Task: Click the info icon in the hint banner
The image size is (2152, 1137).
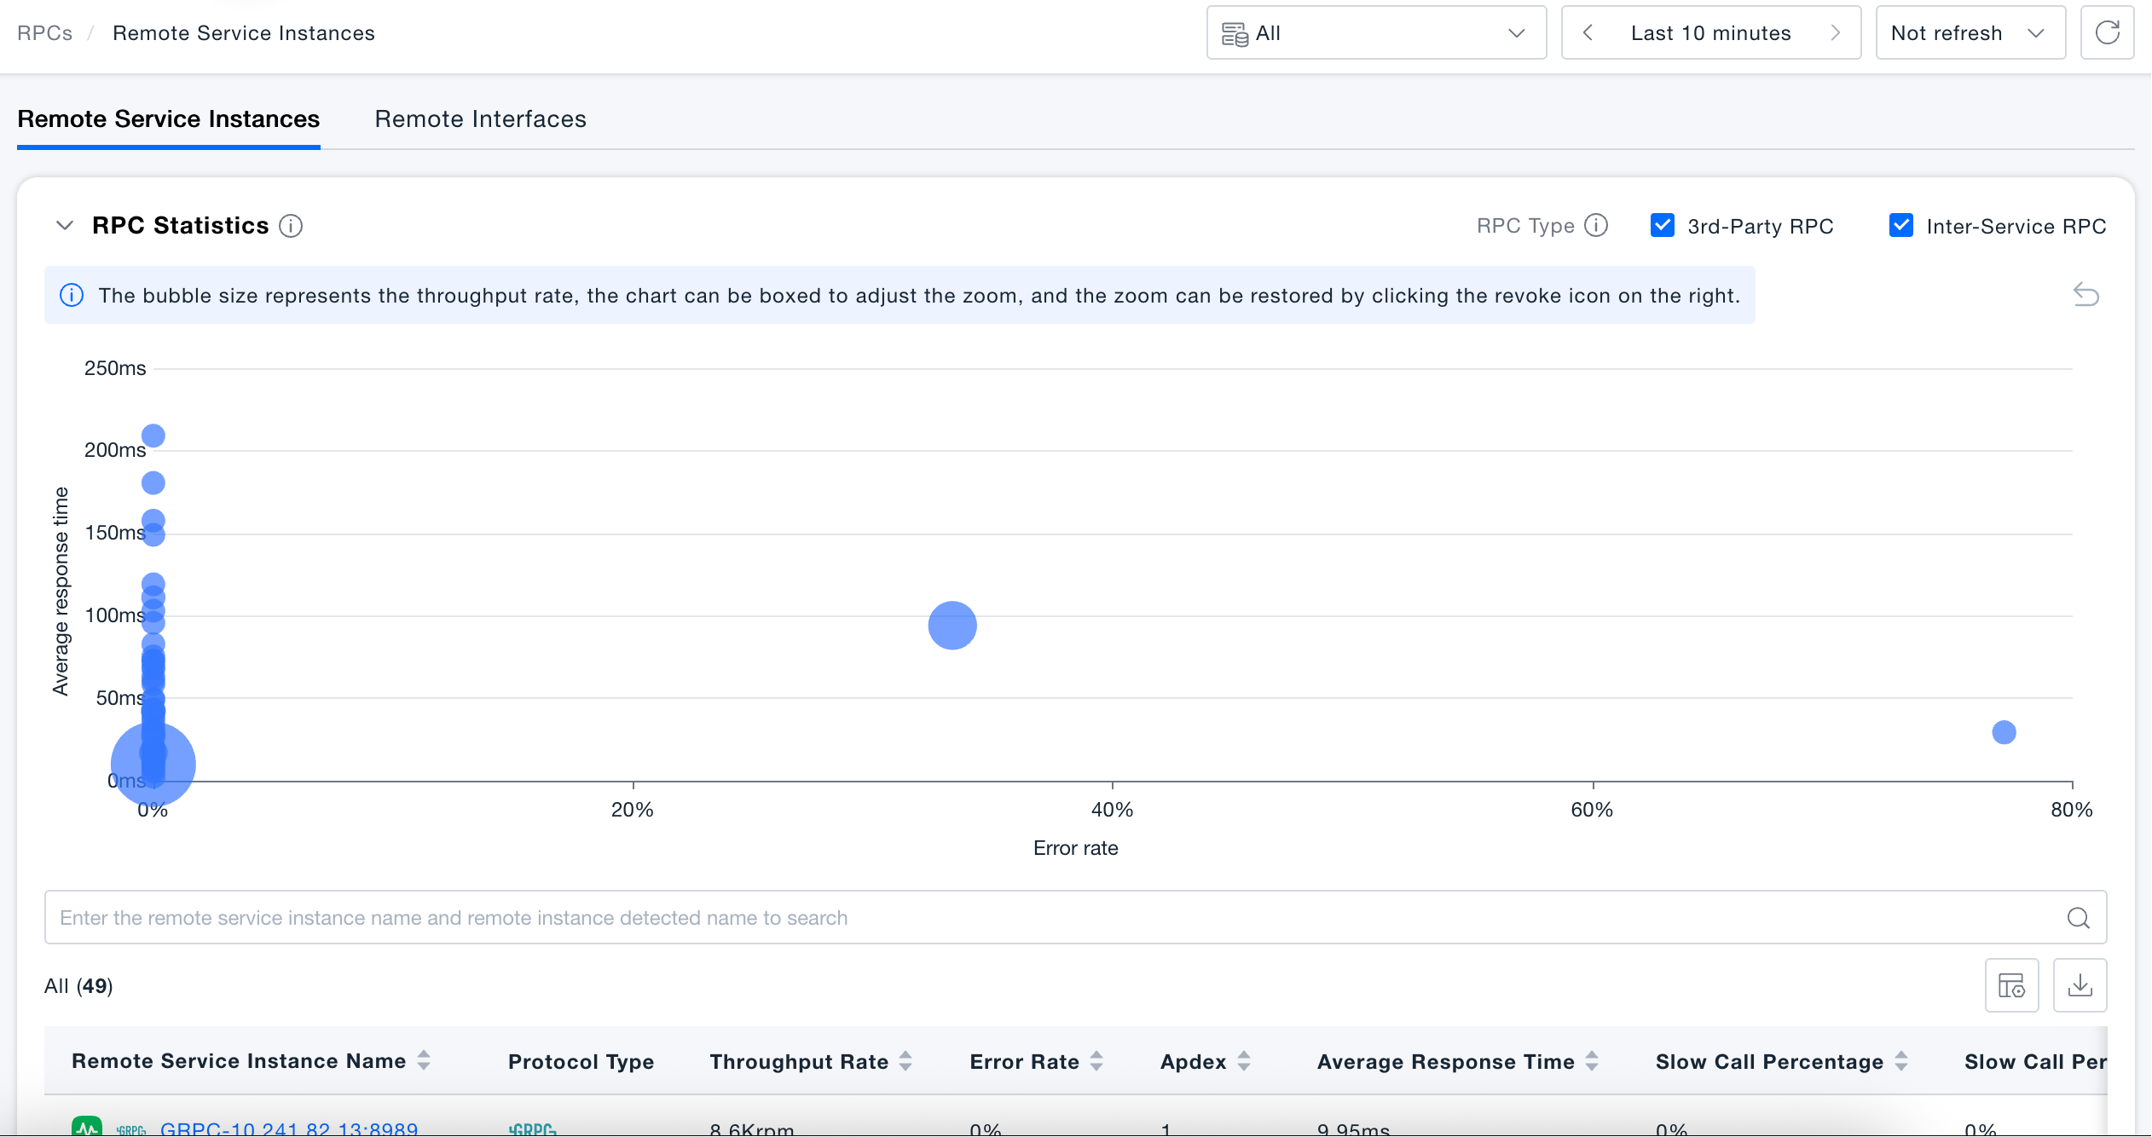Action: coord(72,296)
